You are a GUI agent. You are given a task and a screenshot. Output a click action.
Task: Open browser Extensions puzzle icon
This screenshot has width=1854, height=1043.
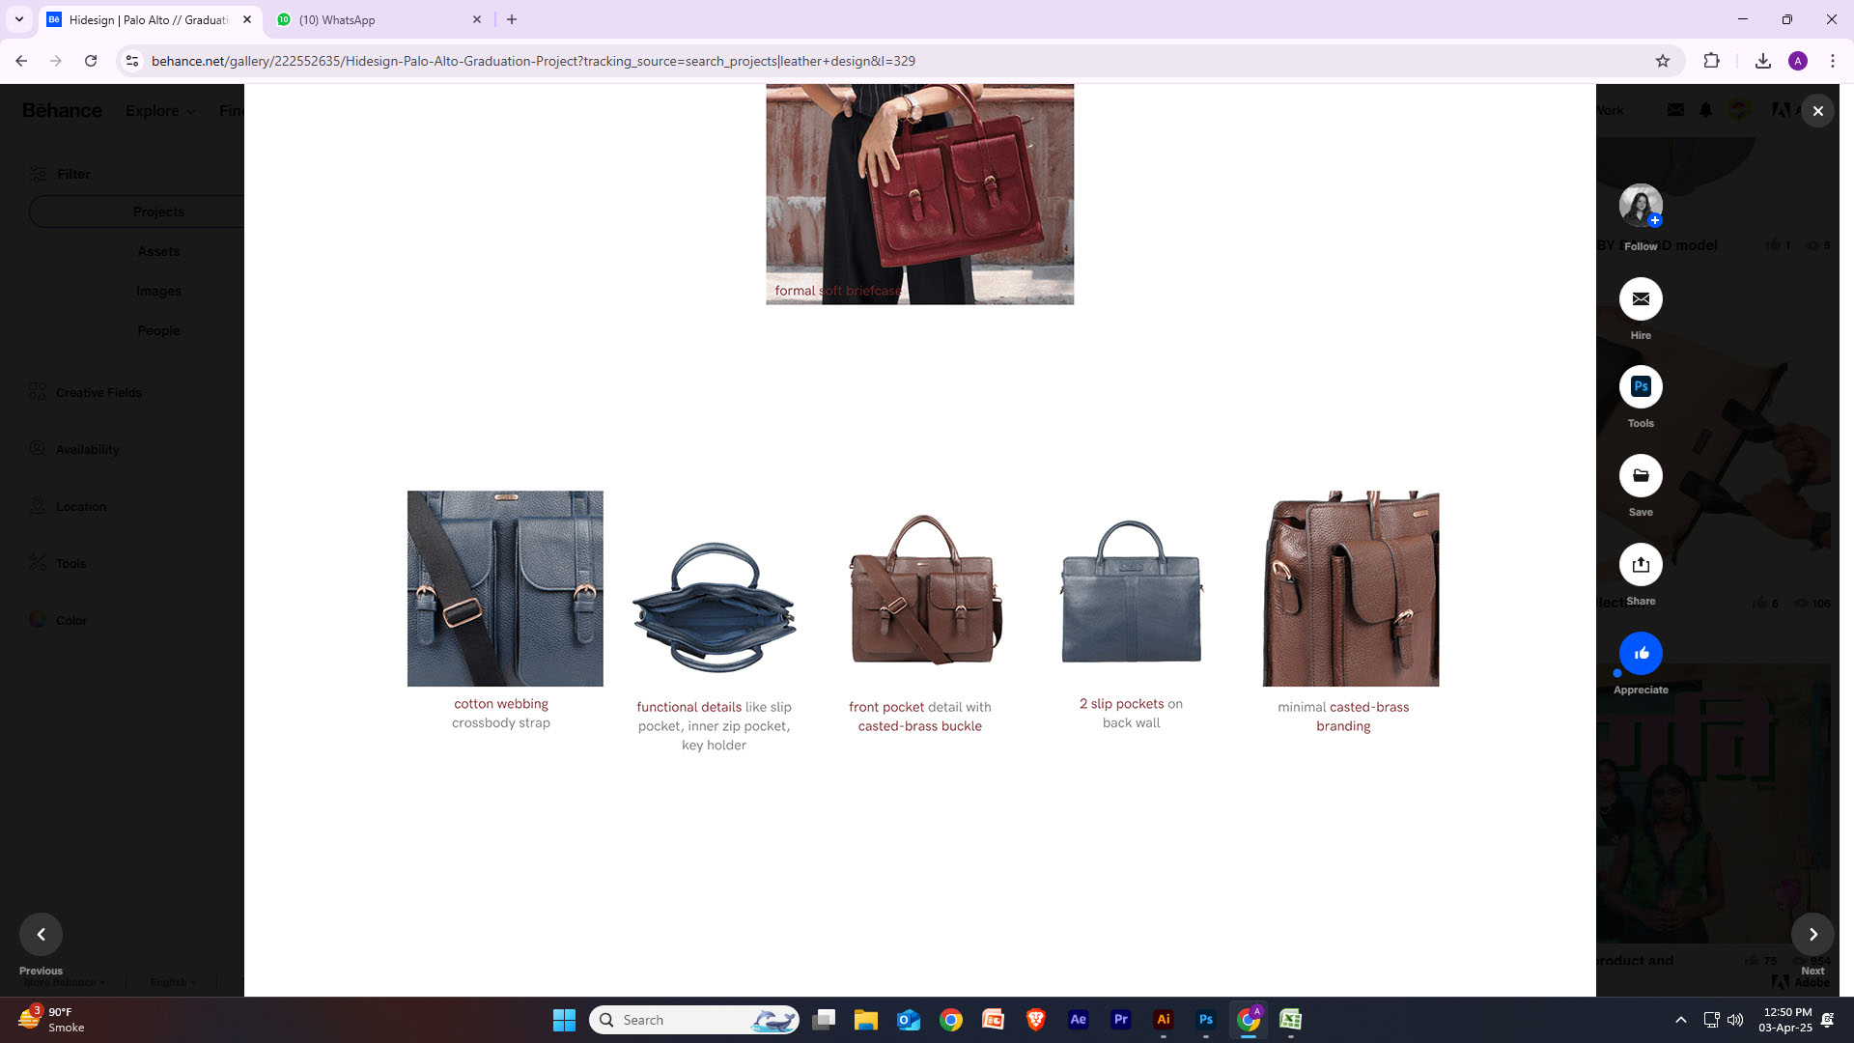tap(1711, 61)
